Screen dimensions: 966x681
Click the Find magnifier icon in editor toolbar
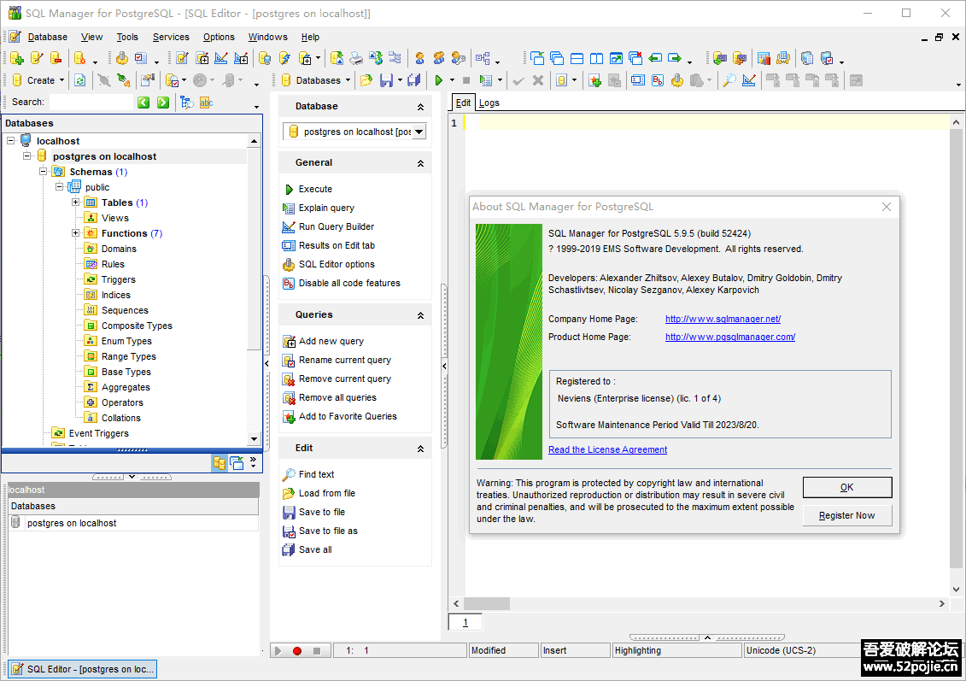pos(729,80)
